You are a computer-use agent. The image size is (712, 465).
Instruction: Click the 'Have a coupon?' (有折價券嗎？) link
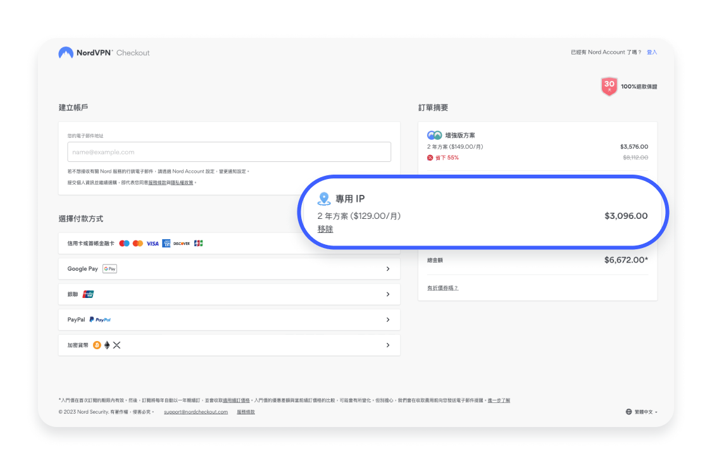click(x=443, y=288)
